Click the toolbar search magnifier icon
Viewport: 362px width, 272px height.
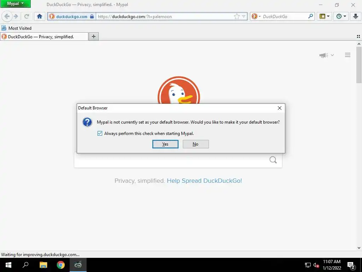311,16
